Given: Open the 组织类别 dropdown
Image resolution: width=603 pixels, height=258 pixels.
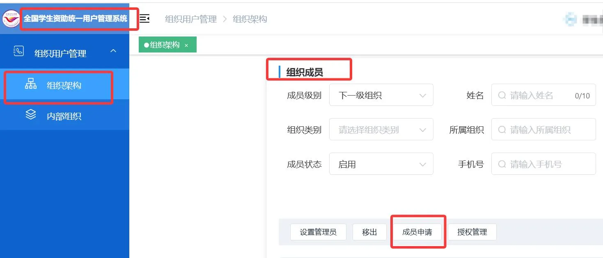Looking at the screenshot, I should point(381,130).
